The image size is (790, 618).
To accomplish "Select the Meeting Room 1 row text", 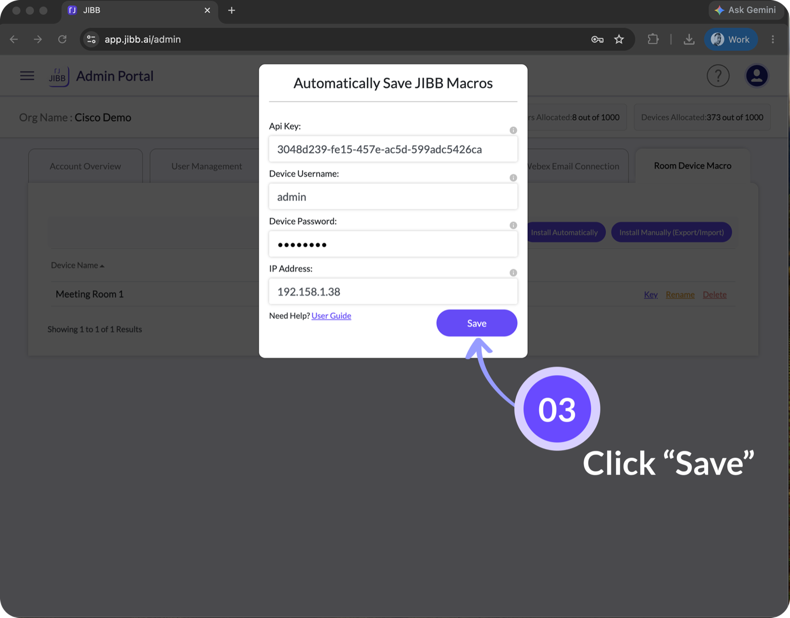I will pos(89,294).
